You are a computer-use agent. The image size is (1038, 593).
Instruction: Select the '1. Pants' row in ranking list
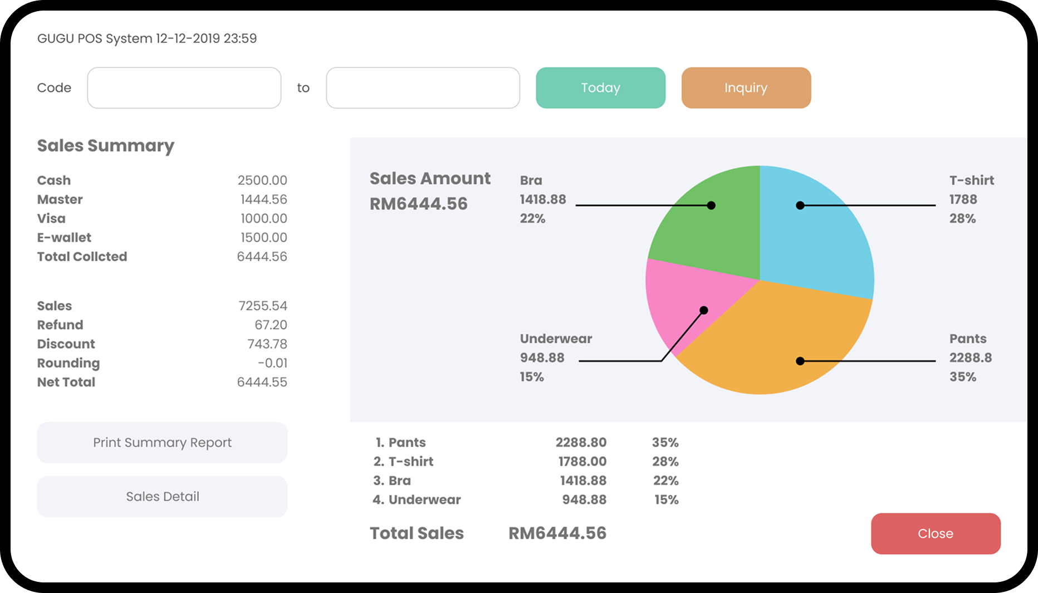(525, 443)
